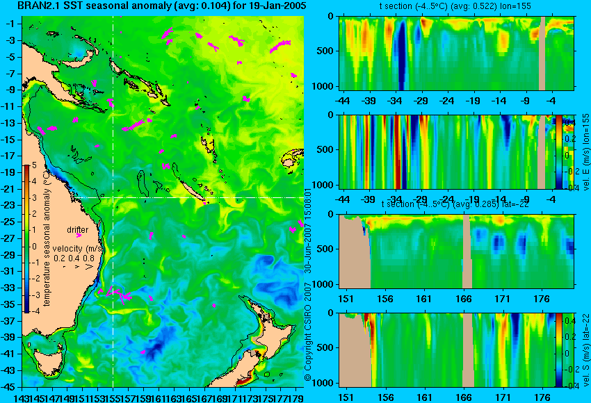The width and height of the screenshot is (591, 403).
Task: Click the New Caledonia island on the map
Action: click(192, 191)
